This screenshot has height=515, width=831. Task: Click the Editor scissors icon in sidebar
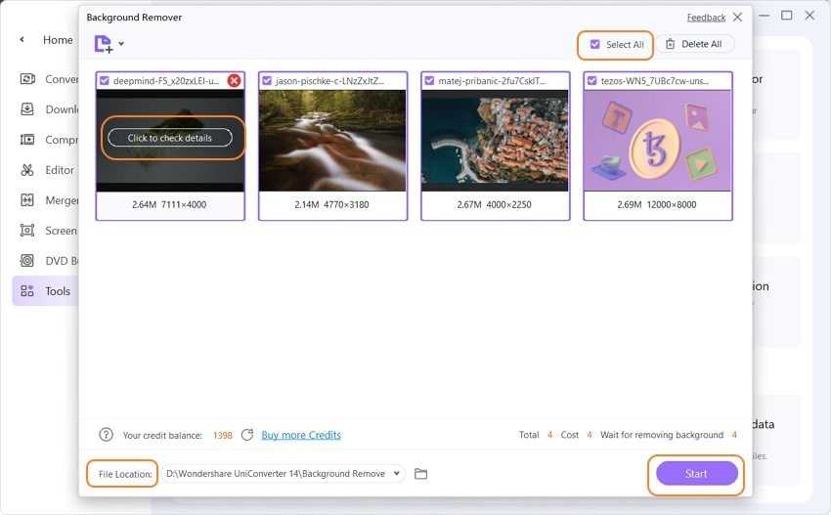(x=26, y=170)
